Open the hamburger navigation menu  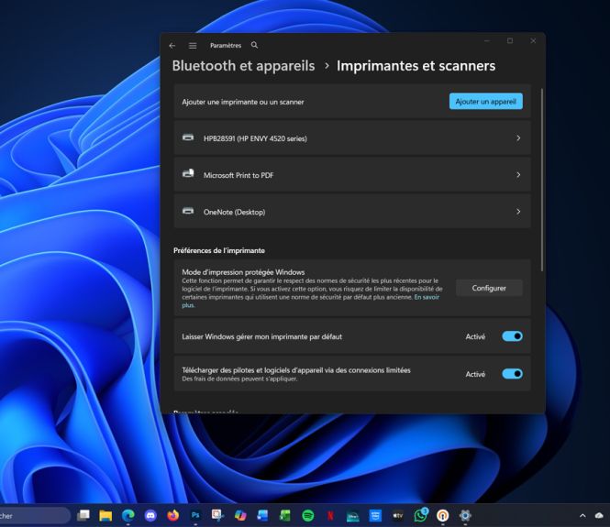click(x=193, y=45)
